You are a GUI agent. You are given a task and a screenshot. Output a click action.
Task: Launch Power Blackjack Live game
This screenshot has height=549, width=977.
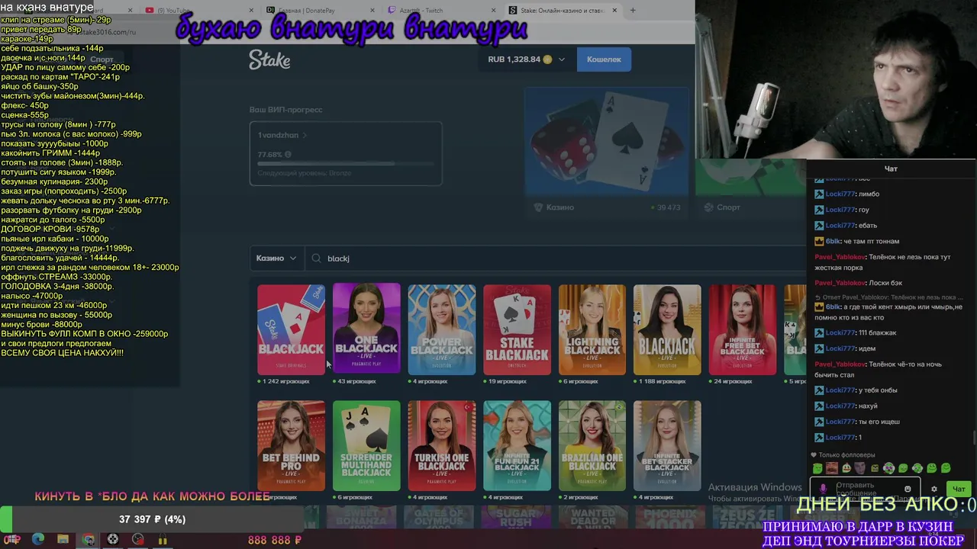click(x=442, y=329)
